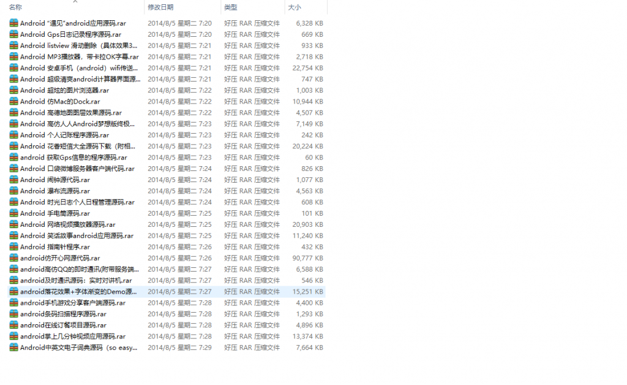Click the archive icon of android在线订餐项目源码.rar
The image size is (627, 385).
tap(13, 326)
